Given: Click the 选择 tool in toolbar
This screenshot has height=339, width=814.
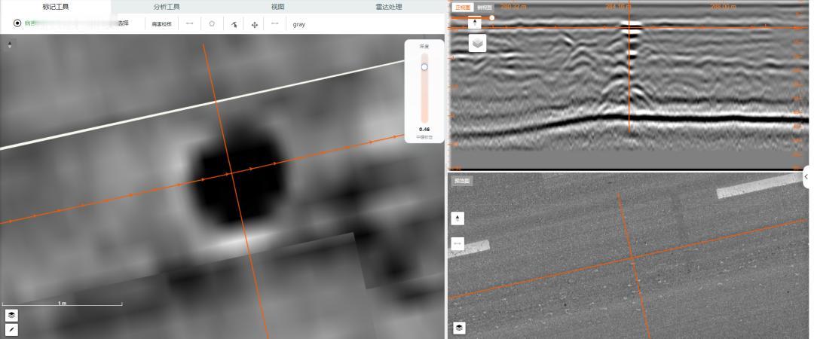Looking at the screenshot, I should tap(123, 23).
